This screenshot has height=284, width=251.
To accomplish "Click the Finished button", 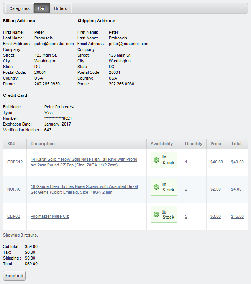I will point(14,276).
